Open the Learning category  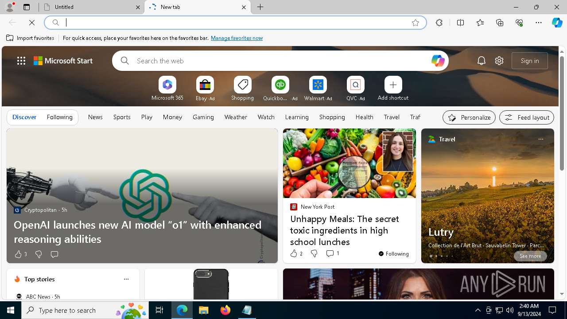(297, 117)
